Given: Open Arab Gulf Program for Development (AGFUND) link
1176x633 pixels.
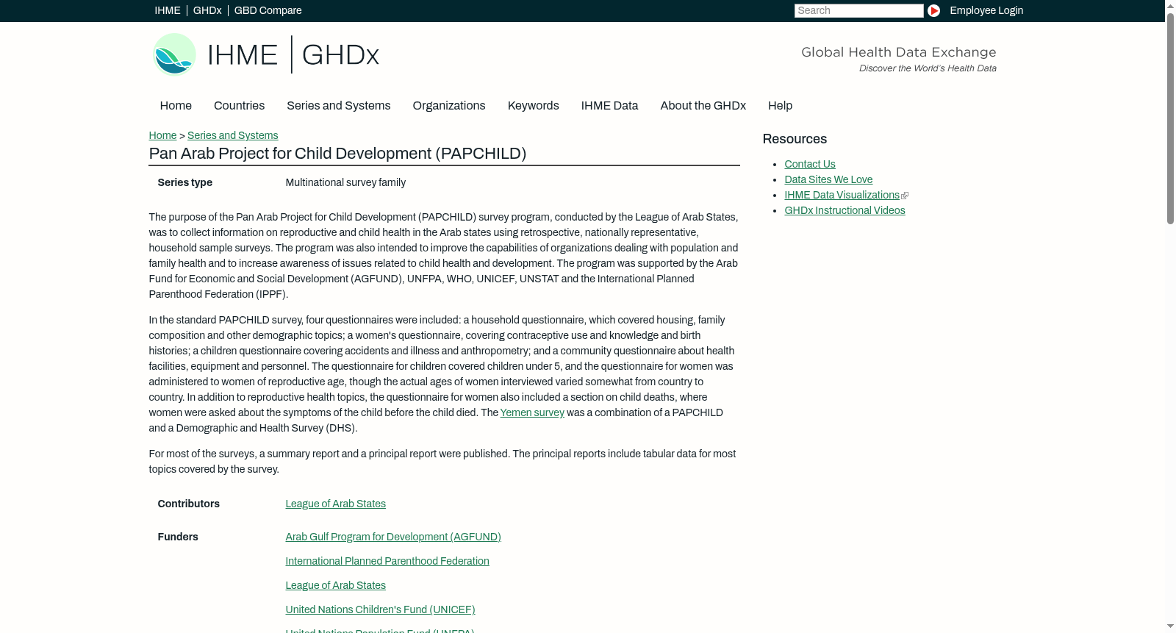Looking at the screenshot, I should coord(393,537).
